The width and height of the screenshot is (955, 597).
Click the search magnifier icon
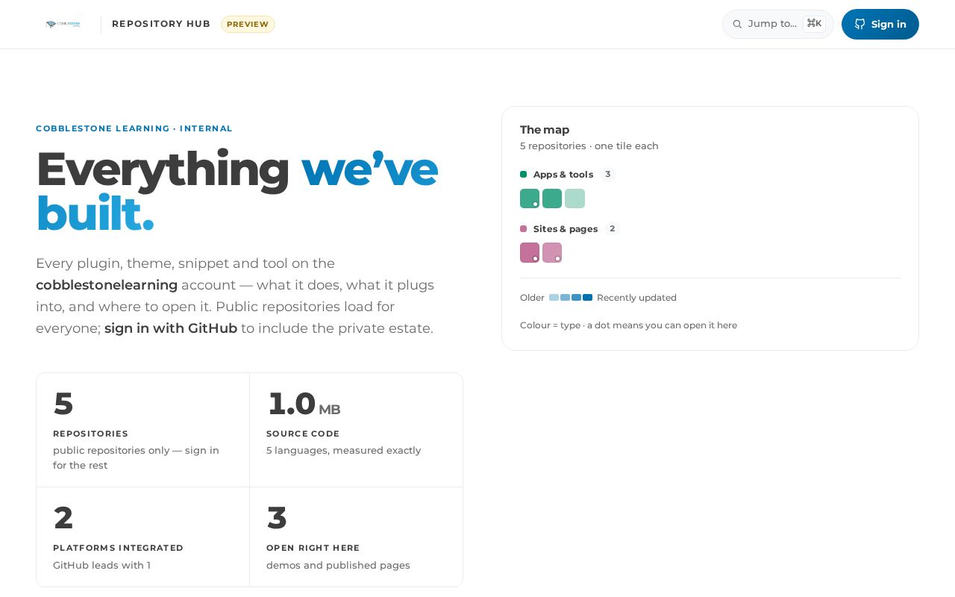[x=737, y=24]
